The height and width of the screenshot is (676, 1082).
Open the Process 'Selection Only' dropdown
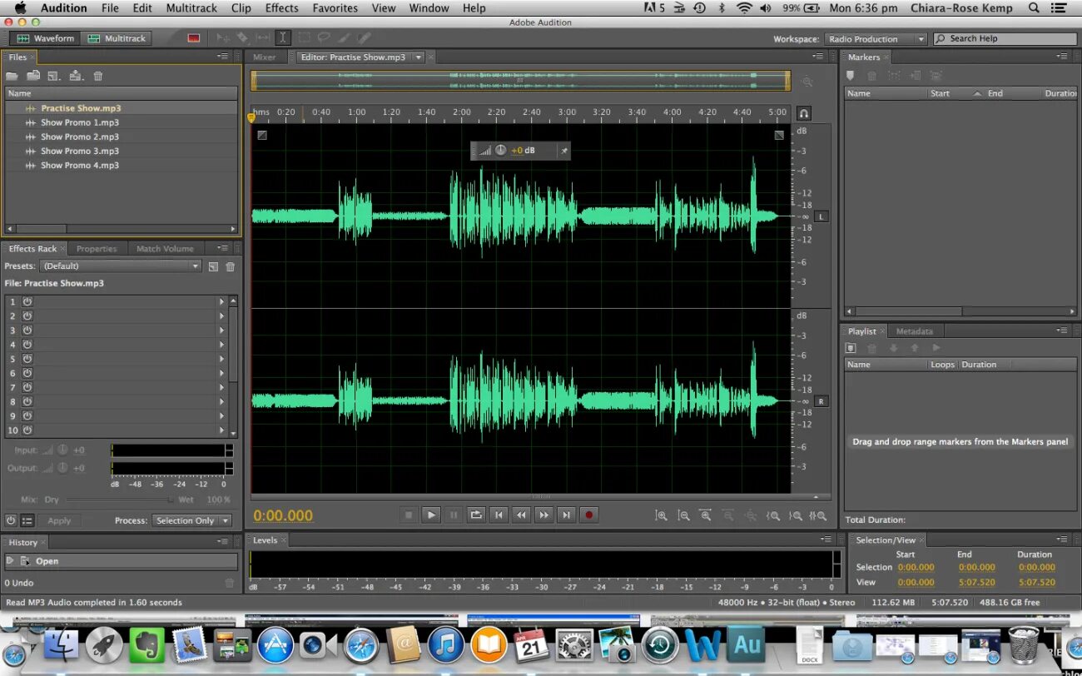point(192,520)
